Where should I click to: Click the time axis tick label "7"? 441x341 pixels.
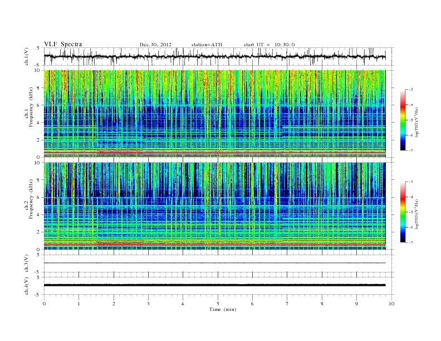point(287,304)
